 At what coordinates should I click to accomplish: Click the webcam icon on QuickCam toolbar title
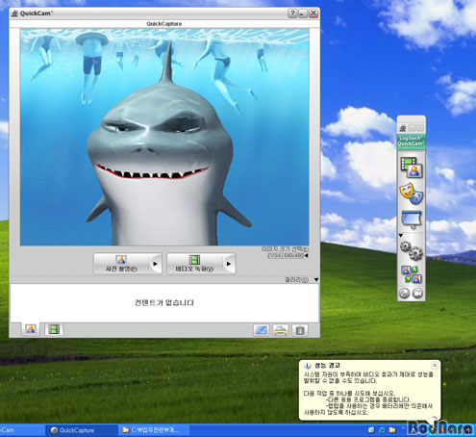403,128
